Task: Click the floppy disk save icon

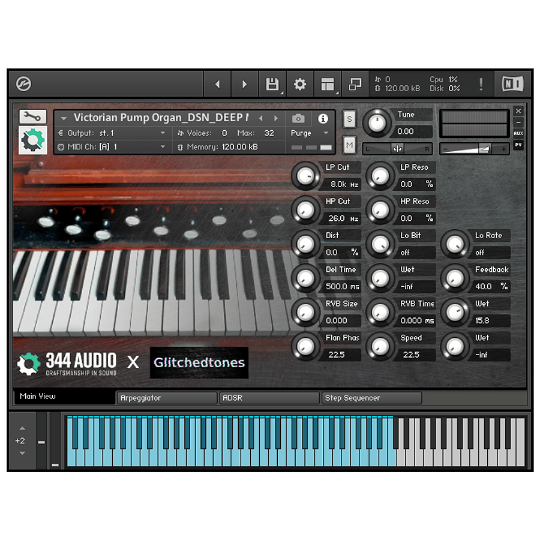Action: click(x=272, y=84)
